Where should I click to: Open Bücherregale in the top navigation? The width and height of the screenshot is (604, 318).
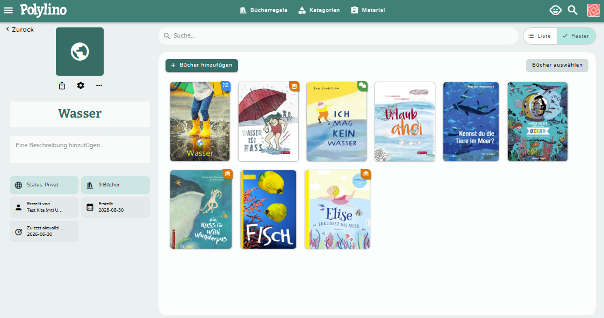263,10
